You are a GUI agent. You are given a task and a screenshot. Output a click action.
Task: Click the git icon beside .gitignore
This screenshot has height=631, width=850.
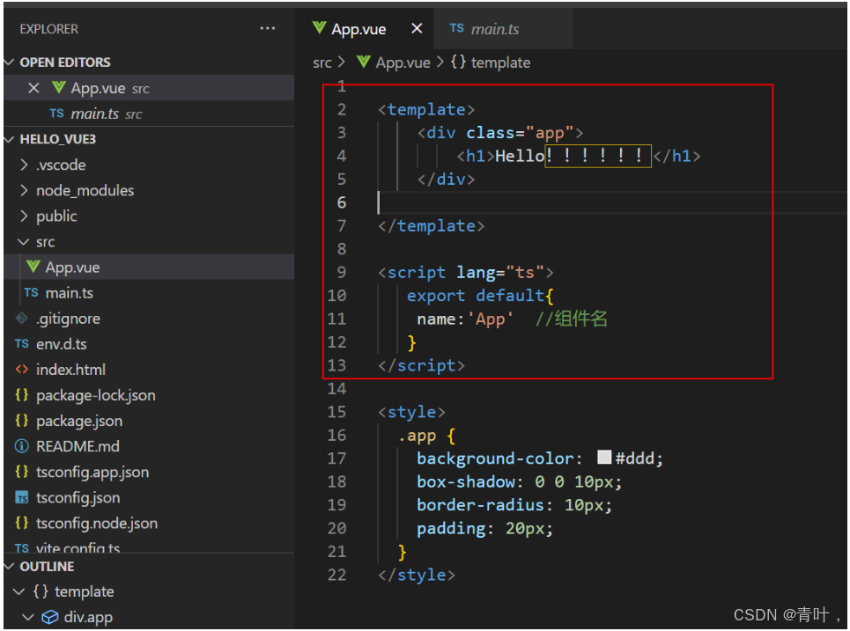point(22,318)
